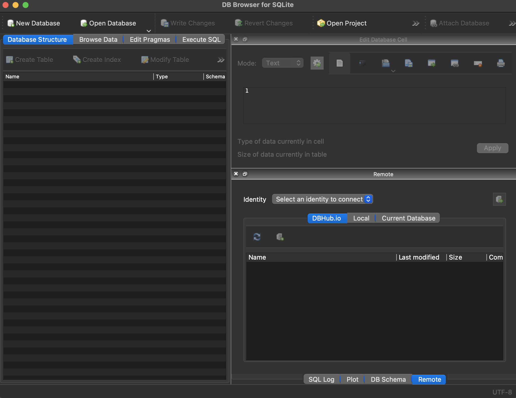The height and width of the screenshot is (398, 516).
Task: Click the Apply button
Action: coord(492,148)
